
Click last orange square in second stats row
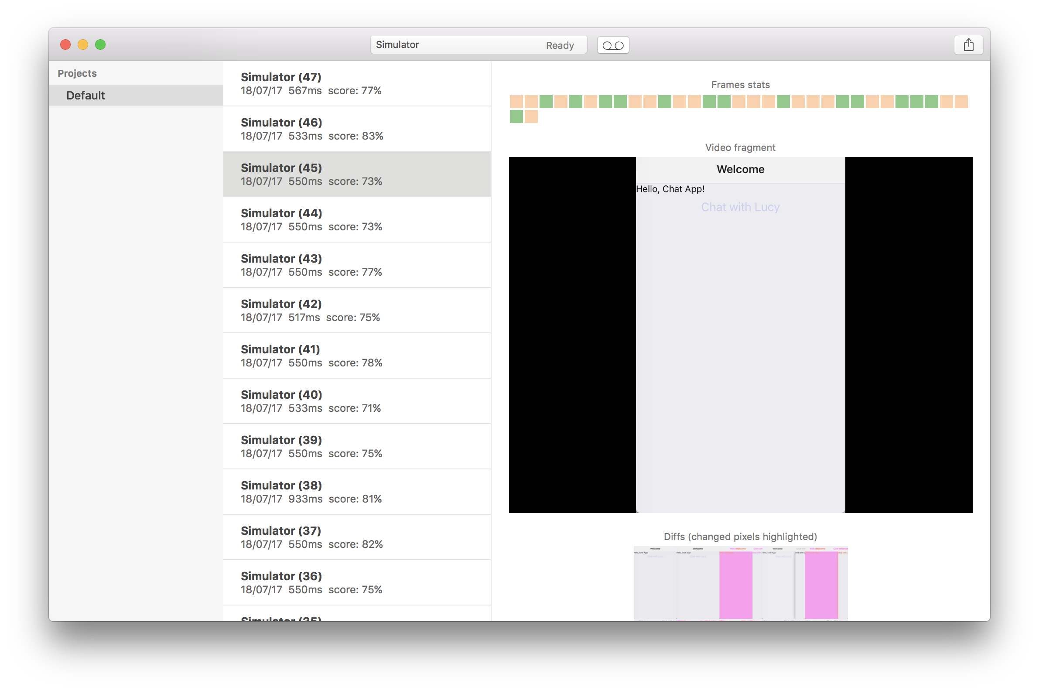pos(531,116)
